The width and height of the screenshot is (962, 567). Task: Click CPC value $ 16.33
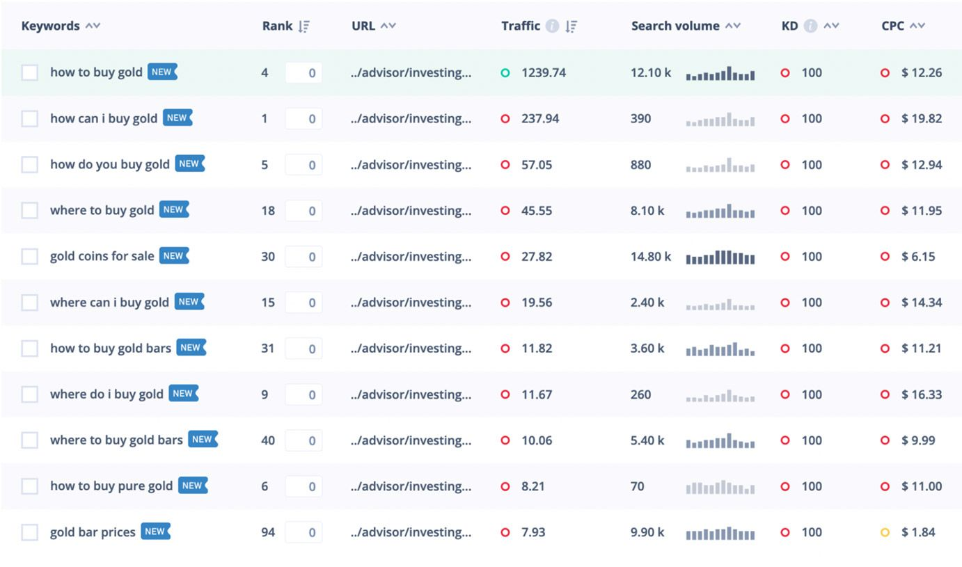tap(922, 394)
